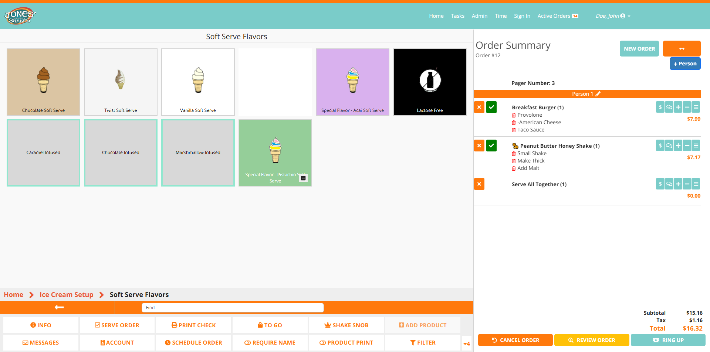This screenshot has height=352, width=710.
Task: Open the Sign In menu item
Action: (x=522, y=16)
